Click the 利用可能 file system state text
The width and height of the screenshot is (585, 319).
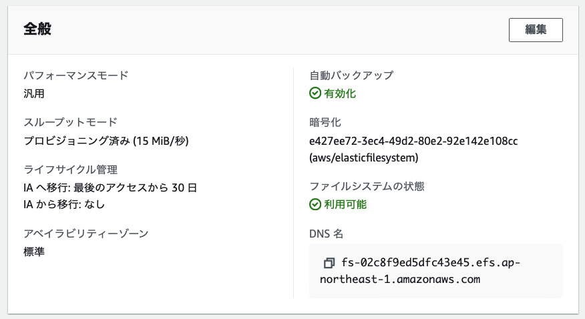point(345,204)
